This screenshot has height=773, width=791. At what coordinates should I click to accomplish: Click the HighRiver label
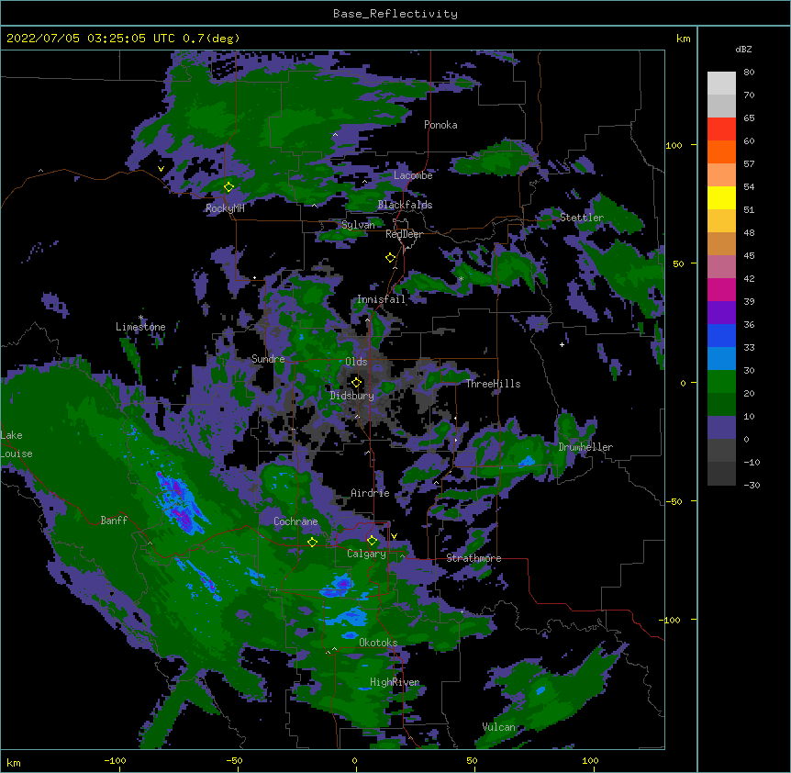[x=395, y=682]
